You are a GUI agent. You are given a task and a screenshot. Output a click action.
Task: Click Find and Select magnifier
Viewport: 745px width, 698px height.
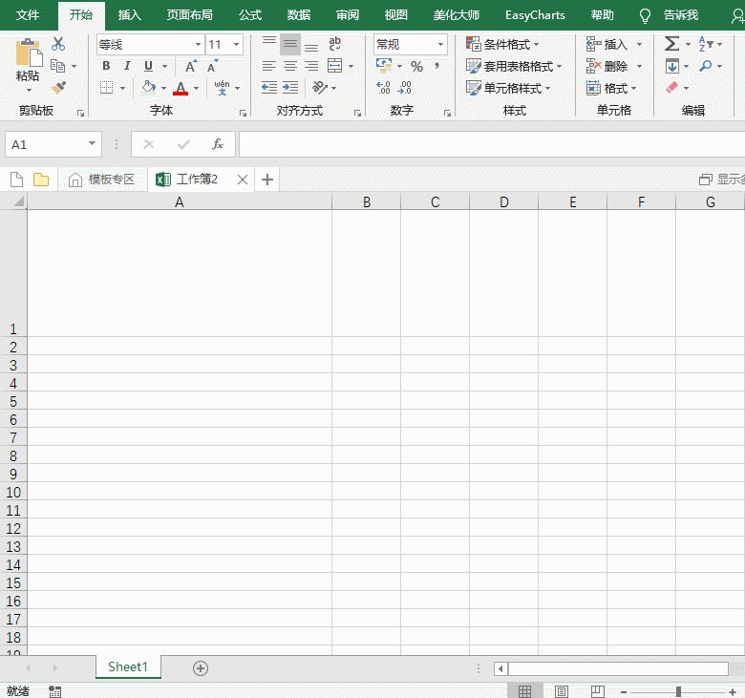(706, 66)
